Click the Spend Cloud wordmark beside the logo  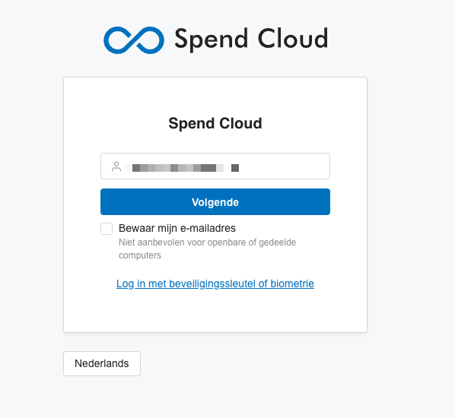(x=251, y=39)
